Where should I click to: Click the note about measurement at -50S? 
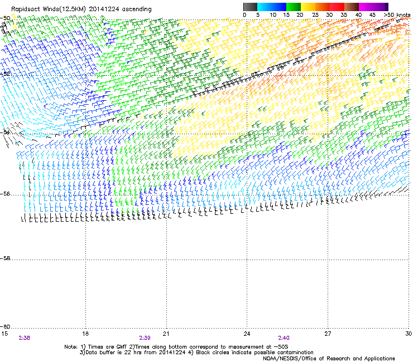tap(209, 347)
